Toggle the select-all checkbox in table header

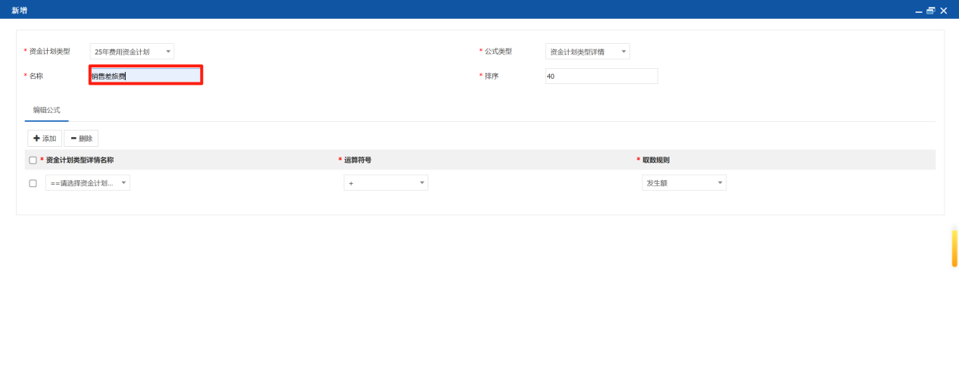(33, 160)
